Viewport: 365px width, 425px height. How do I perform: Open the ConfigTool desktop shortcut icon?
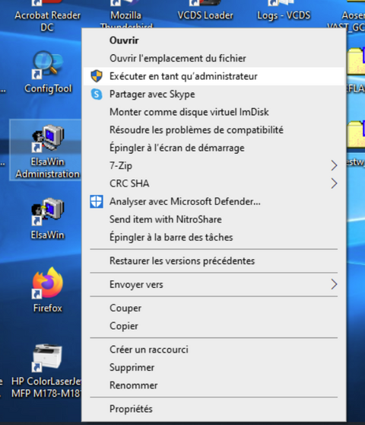point(48,66)
